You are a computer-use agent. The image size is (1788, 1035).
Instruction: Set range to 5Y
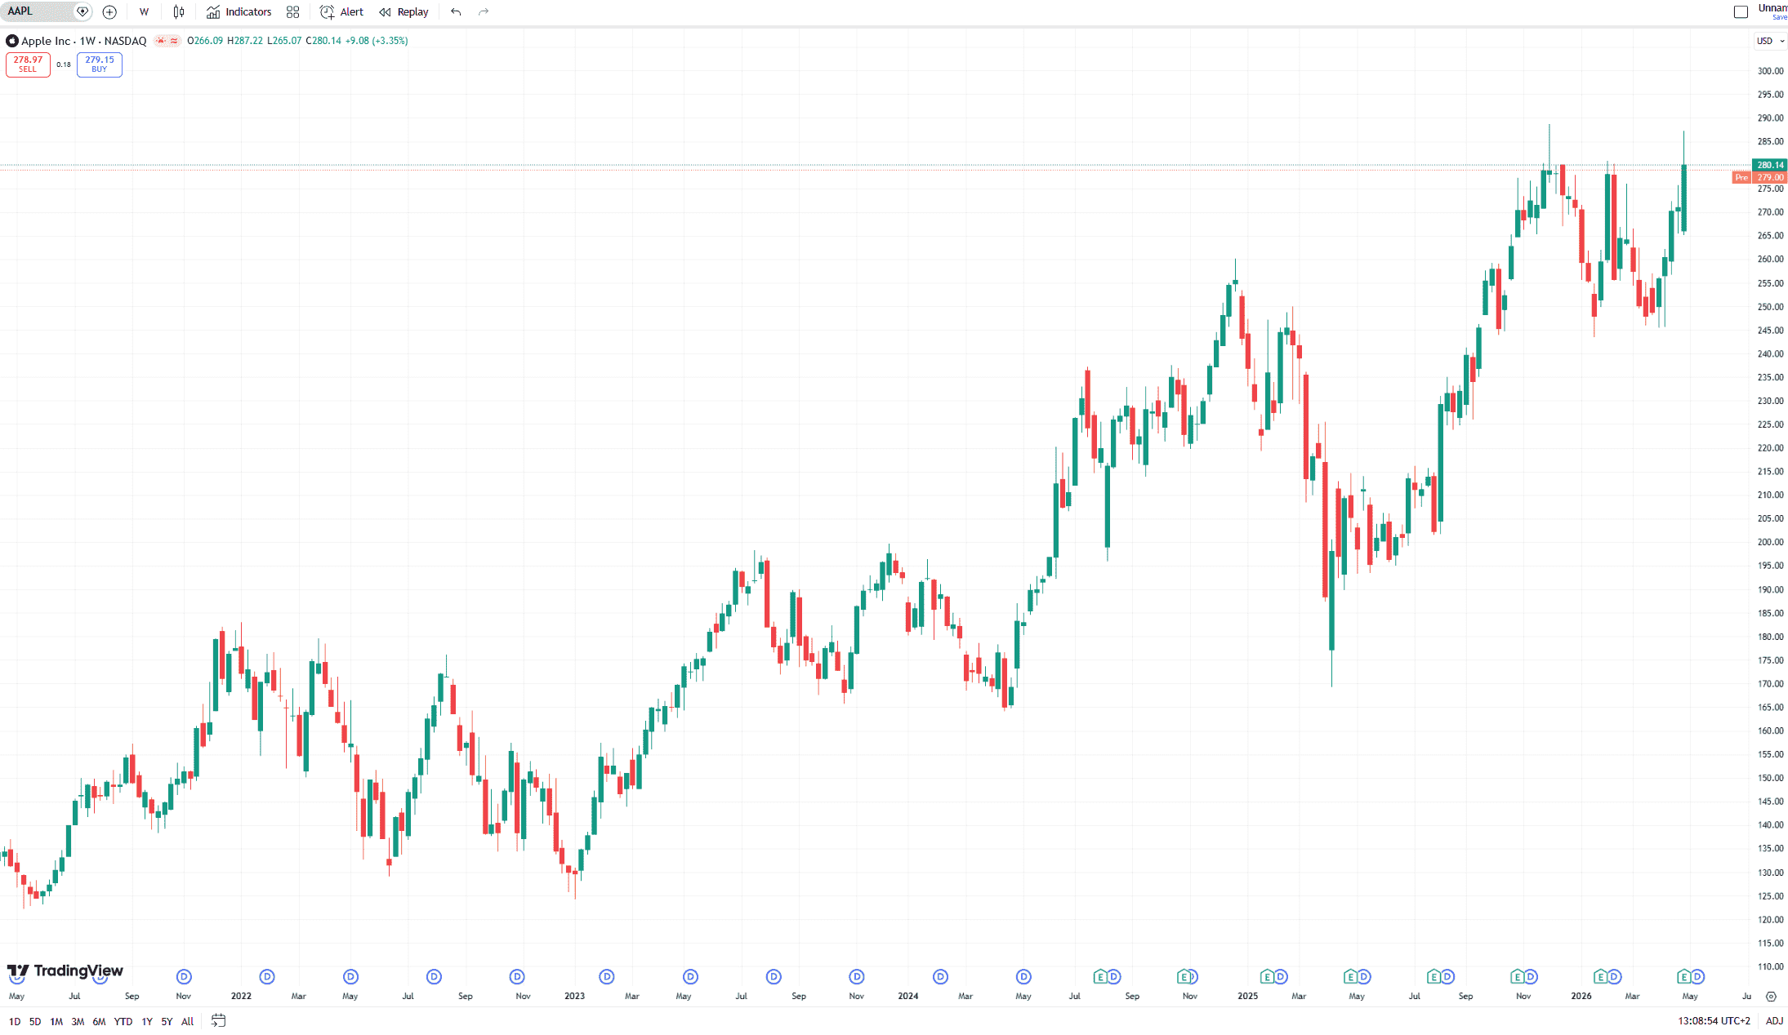coord(167,1021)
